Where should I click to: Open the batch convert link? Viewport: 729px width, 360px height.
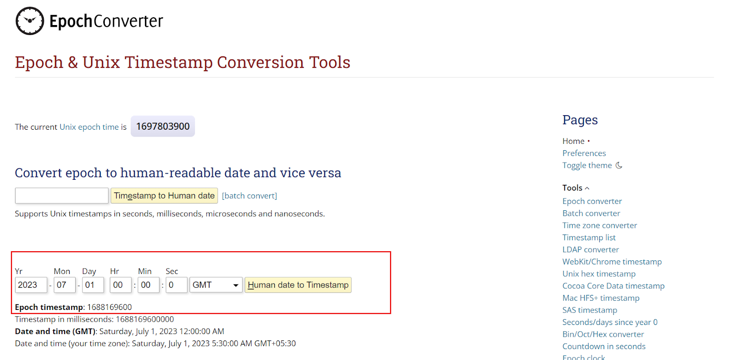[249, 195]
